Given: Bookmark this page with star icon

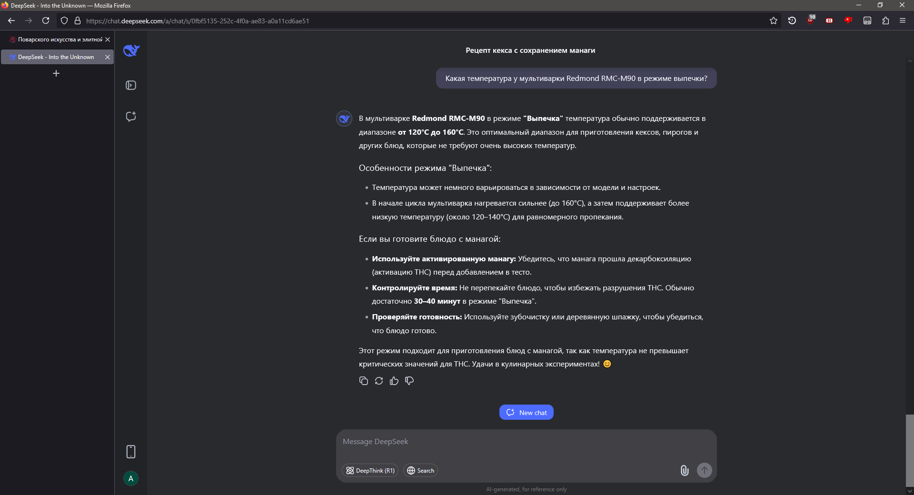Looking at the screenshot, I should pos(774,20).
